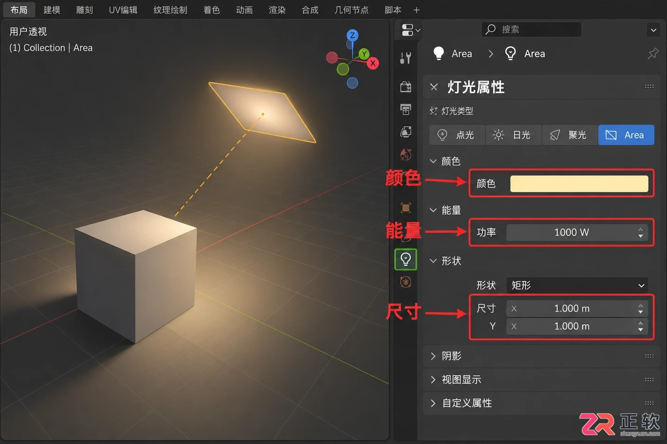667x444 pixels.
Task: Open the Tool properties tab
Action: pyautogui.click(x=406, y=58)
